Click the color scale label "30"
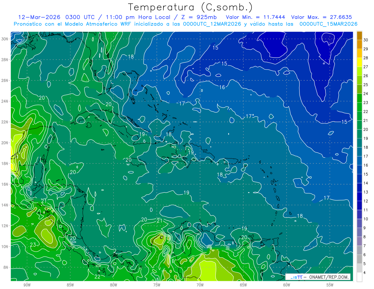This screenshot has height=289, width=374. click(x=366, y=40)
